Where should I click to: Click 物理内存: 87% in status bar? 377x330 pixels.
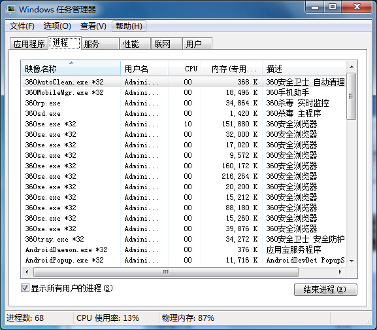(x=188, y=318)
